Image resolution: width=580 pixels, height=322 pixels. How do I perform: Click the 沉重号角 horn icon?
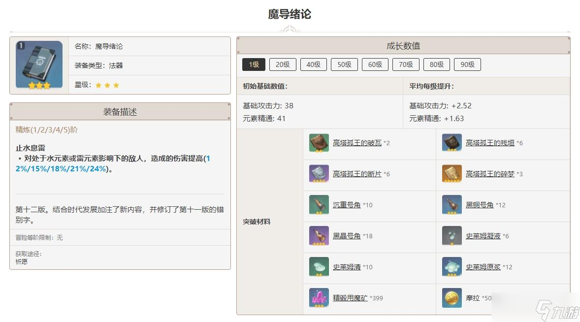click(x=319, y=205)
